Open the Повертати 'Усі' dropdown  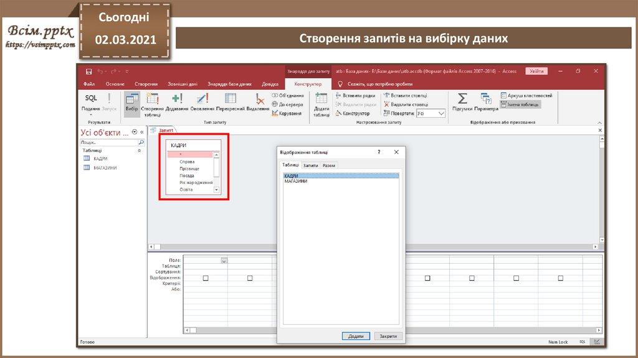[431, 114]
